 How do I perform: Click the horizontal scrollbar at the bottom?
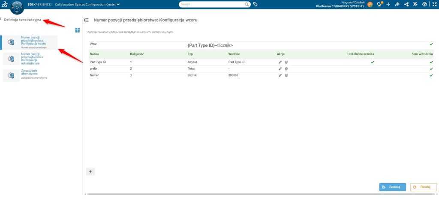point(260,194)
